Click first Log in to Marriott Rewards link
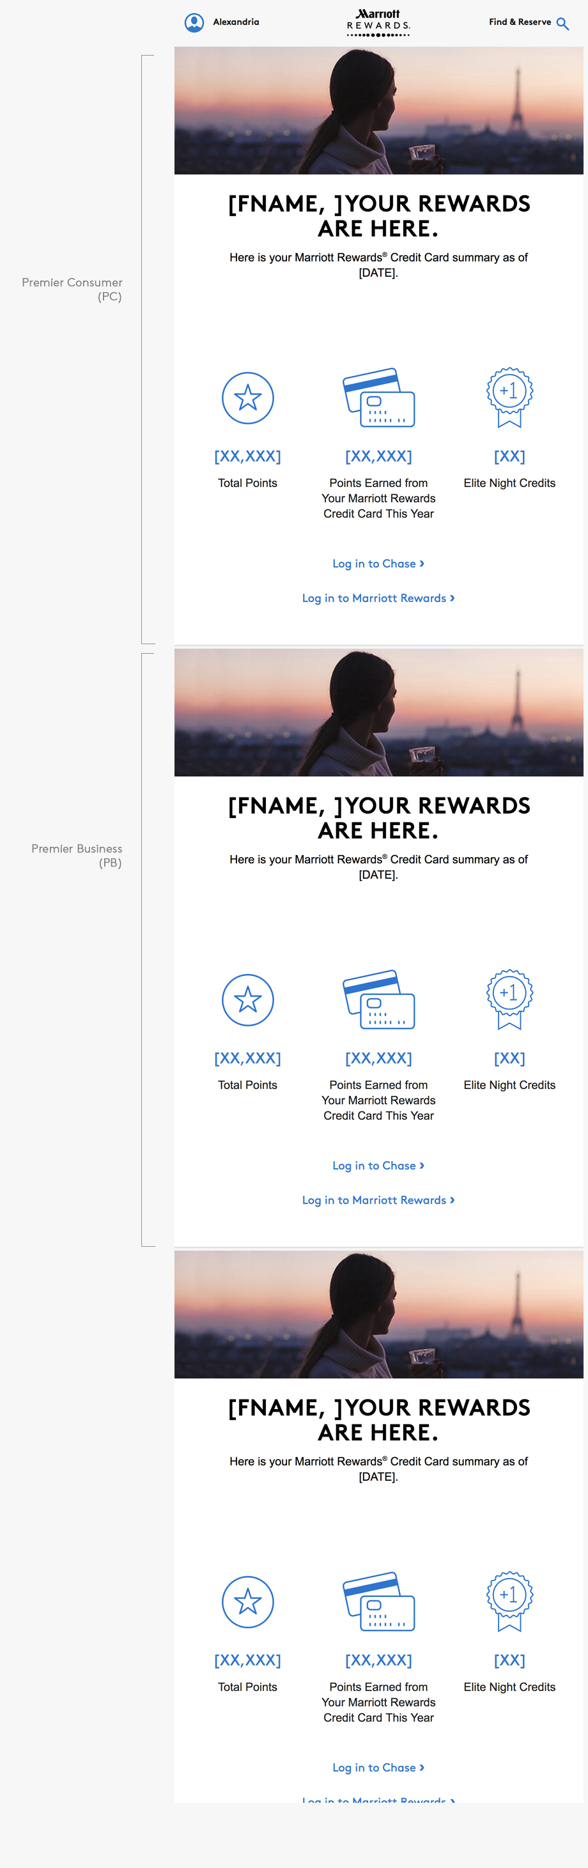This screenshot has height=1868, width=588. (378, 598)
